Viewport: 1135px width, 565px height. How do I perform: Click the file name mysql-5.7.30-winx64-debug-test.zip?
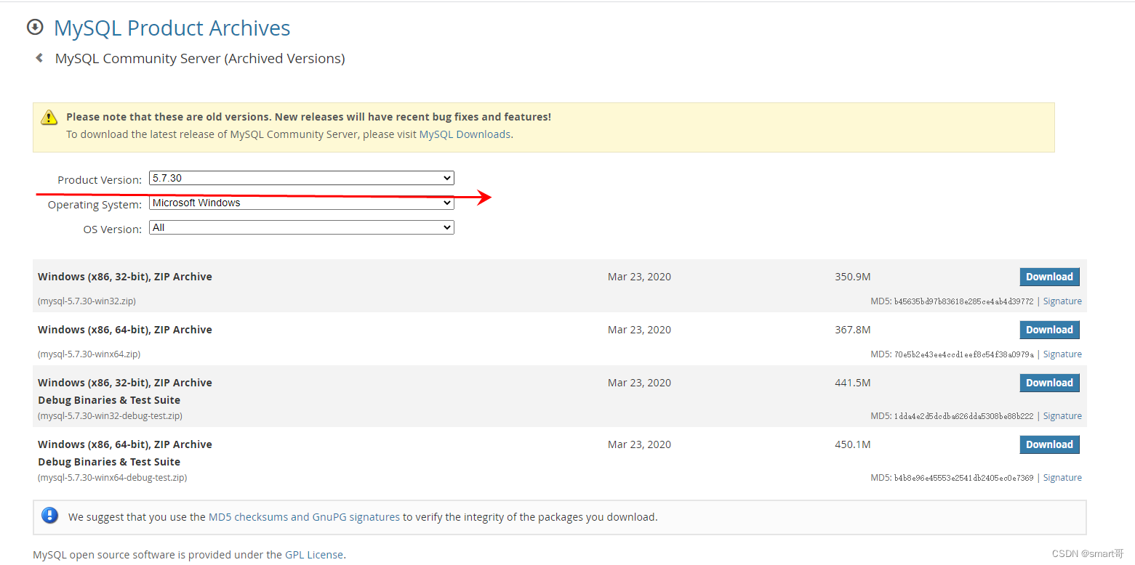pos(112,478)
